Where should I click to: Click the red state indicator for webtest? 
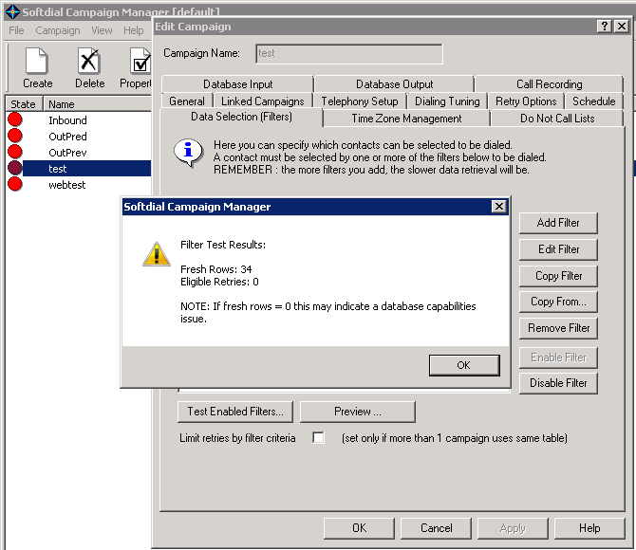[x=15, y=184]
